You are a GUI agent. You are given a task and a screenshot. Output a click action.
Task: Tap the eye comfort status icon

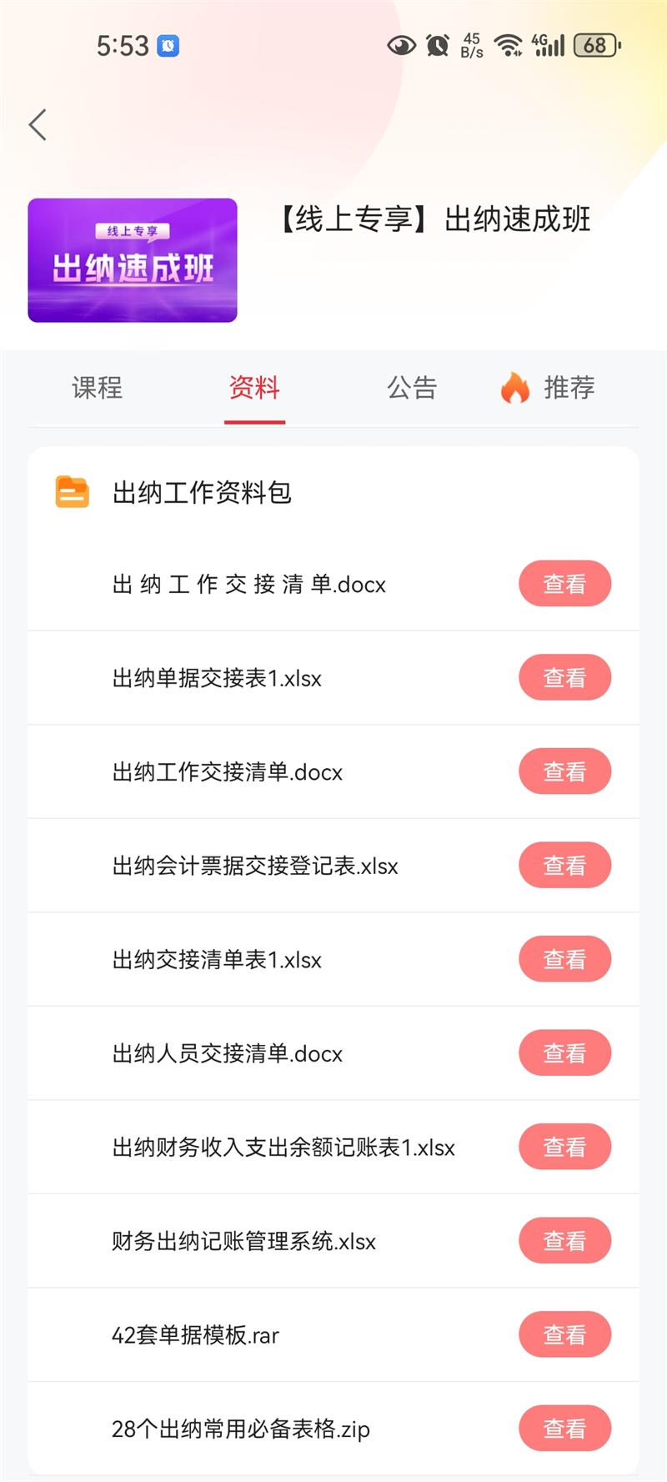(401, 45)
